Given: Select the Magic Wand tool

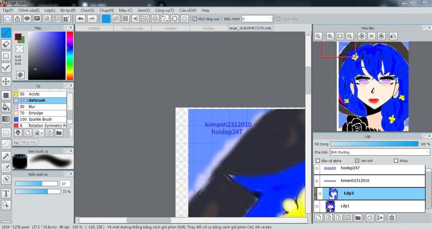Looking at the screenshot, I should pyautogui.click(x=6, y=156).
